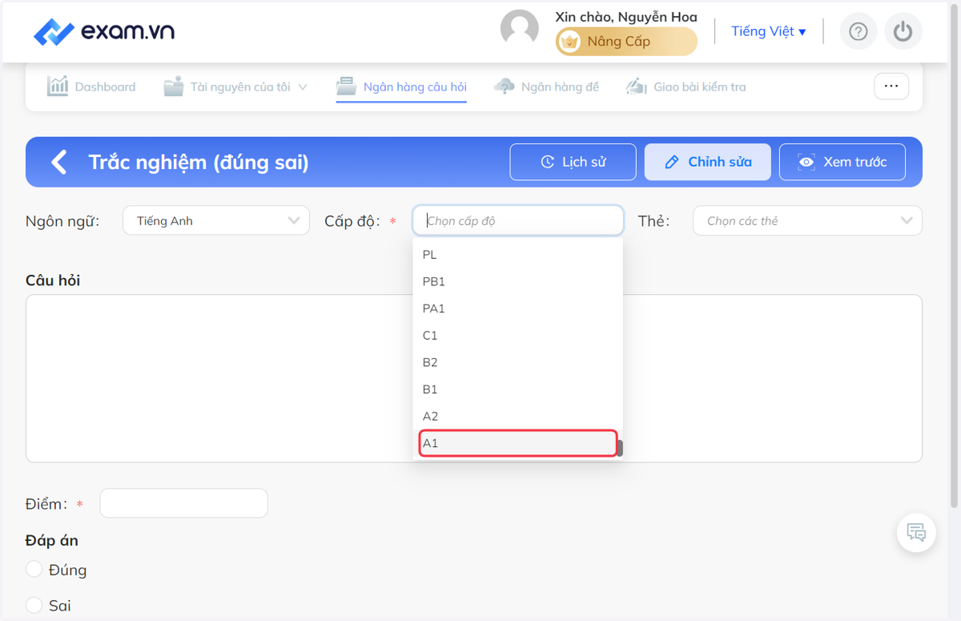This screenshot has width=961, height=621.
Task: Choose level C1 in the dropdown
Action: (517, 336)
